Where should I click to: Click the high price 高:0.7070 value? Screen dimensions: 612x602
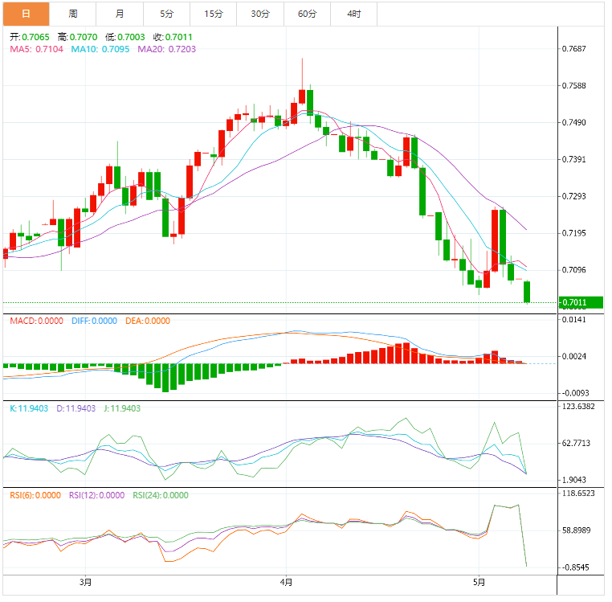pos(77,37)
